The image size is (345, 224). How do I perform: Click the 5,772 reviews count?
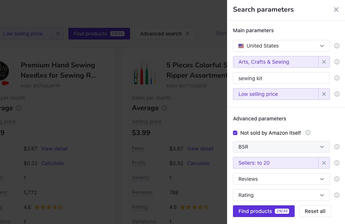(30, 193)
